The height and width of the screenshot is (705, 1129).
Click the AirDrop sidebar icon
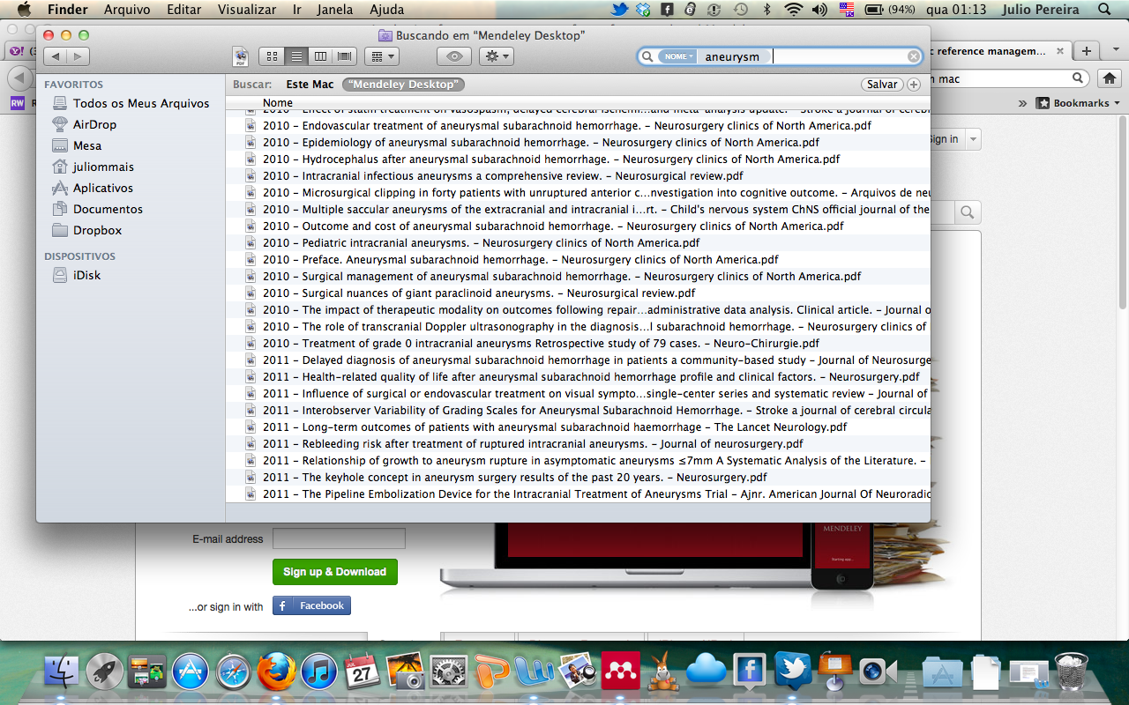pos(60,124)
